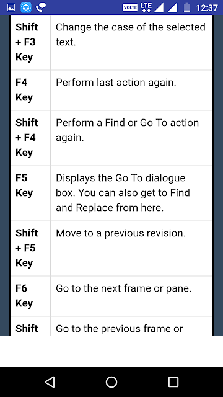Tap "Change the case of the selected text" description
This screenshot has width=223, height=397.
click(131, 35)
